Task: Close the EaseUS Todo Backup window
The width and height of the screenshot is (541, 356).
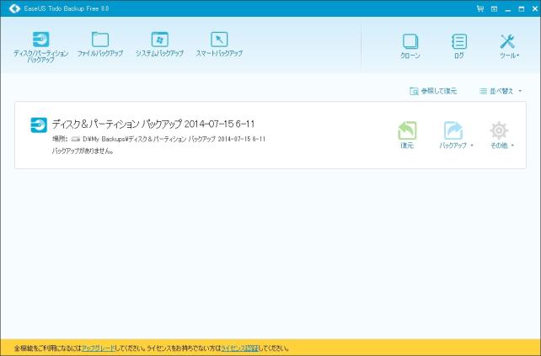Action: (x=535, y=9)
